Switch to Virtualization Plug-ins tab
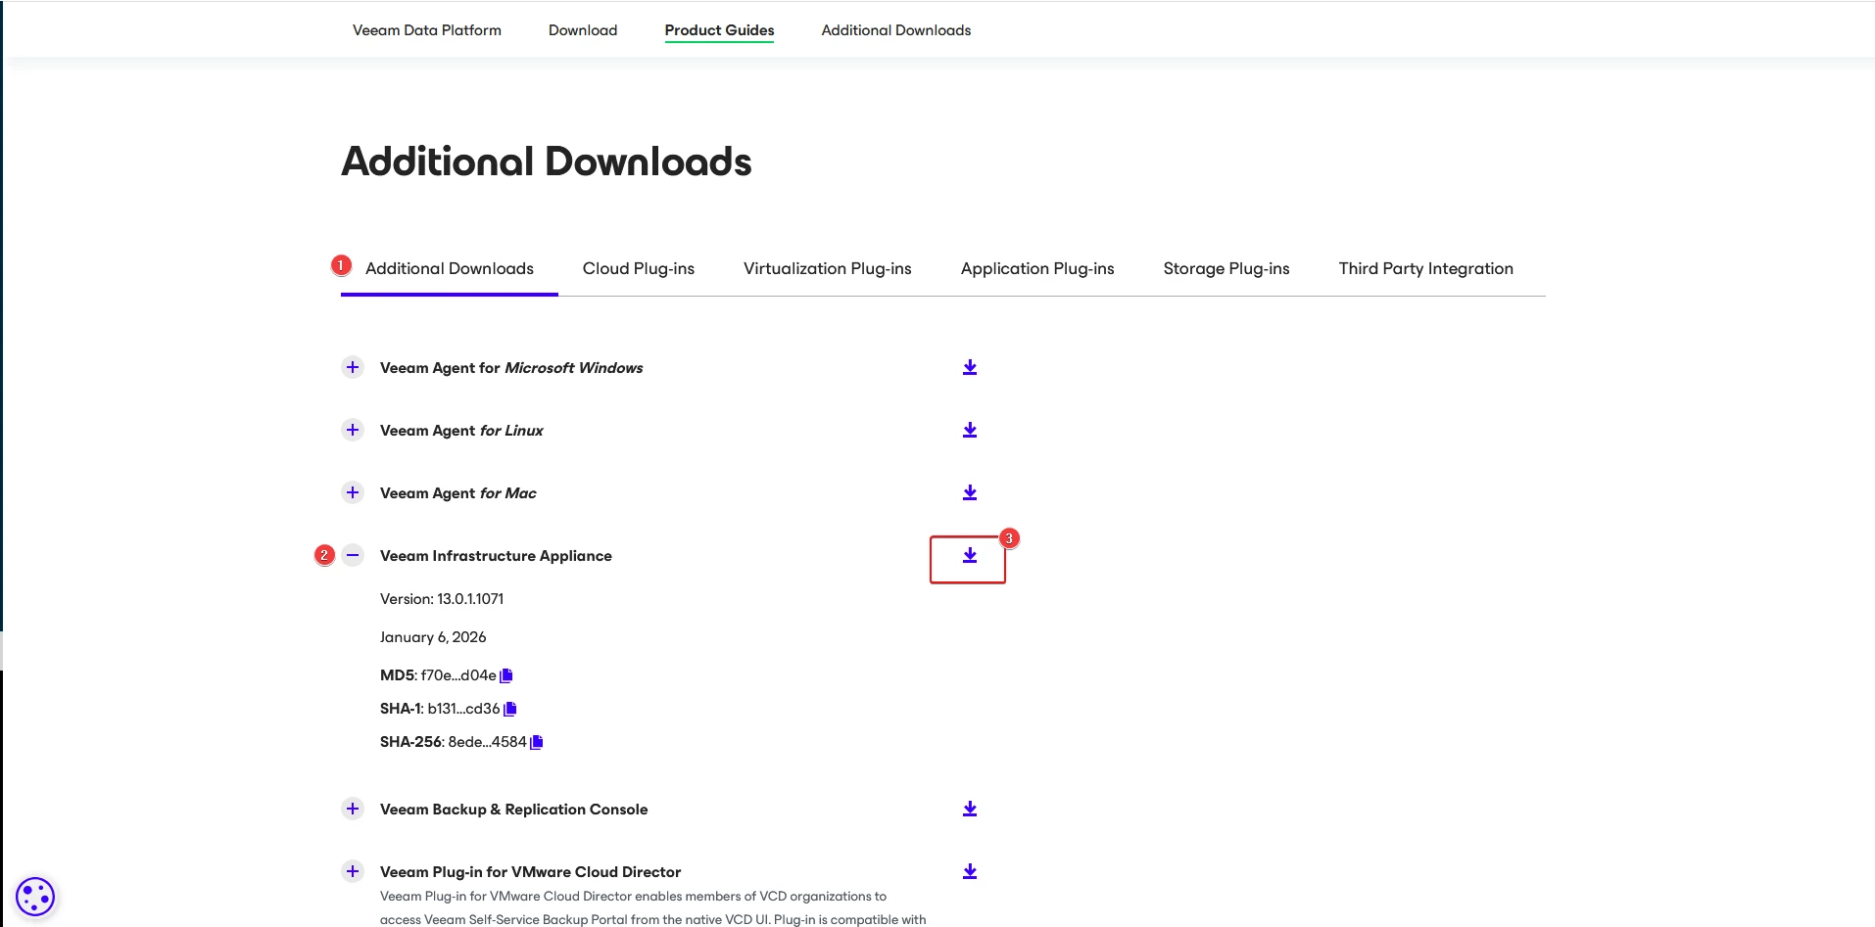This screenshot has width=1875, height=927. (828, 268)
